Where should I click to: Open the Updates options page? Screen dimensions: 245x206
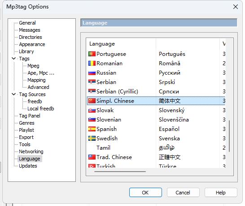(x=28, y=166)
